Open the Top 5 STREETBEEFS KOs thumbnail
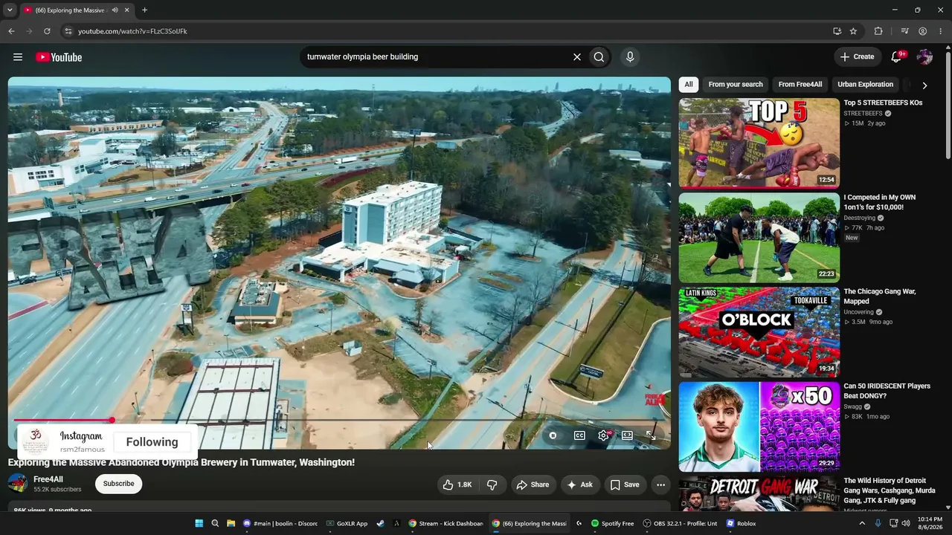The width and height of the screenshot is (952, 535). click(759, 143)
